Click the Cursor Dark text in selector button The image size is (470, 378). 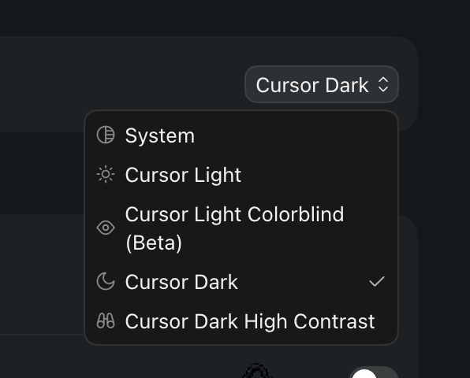[312, 85]
